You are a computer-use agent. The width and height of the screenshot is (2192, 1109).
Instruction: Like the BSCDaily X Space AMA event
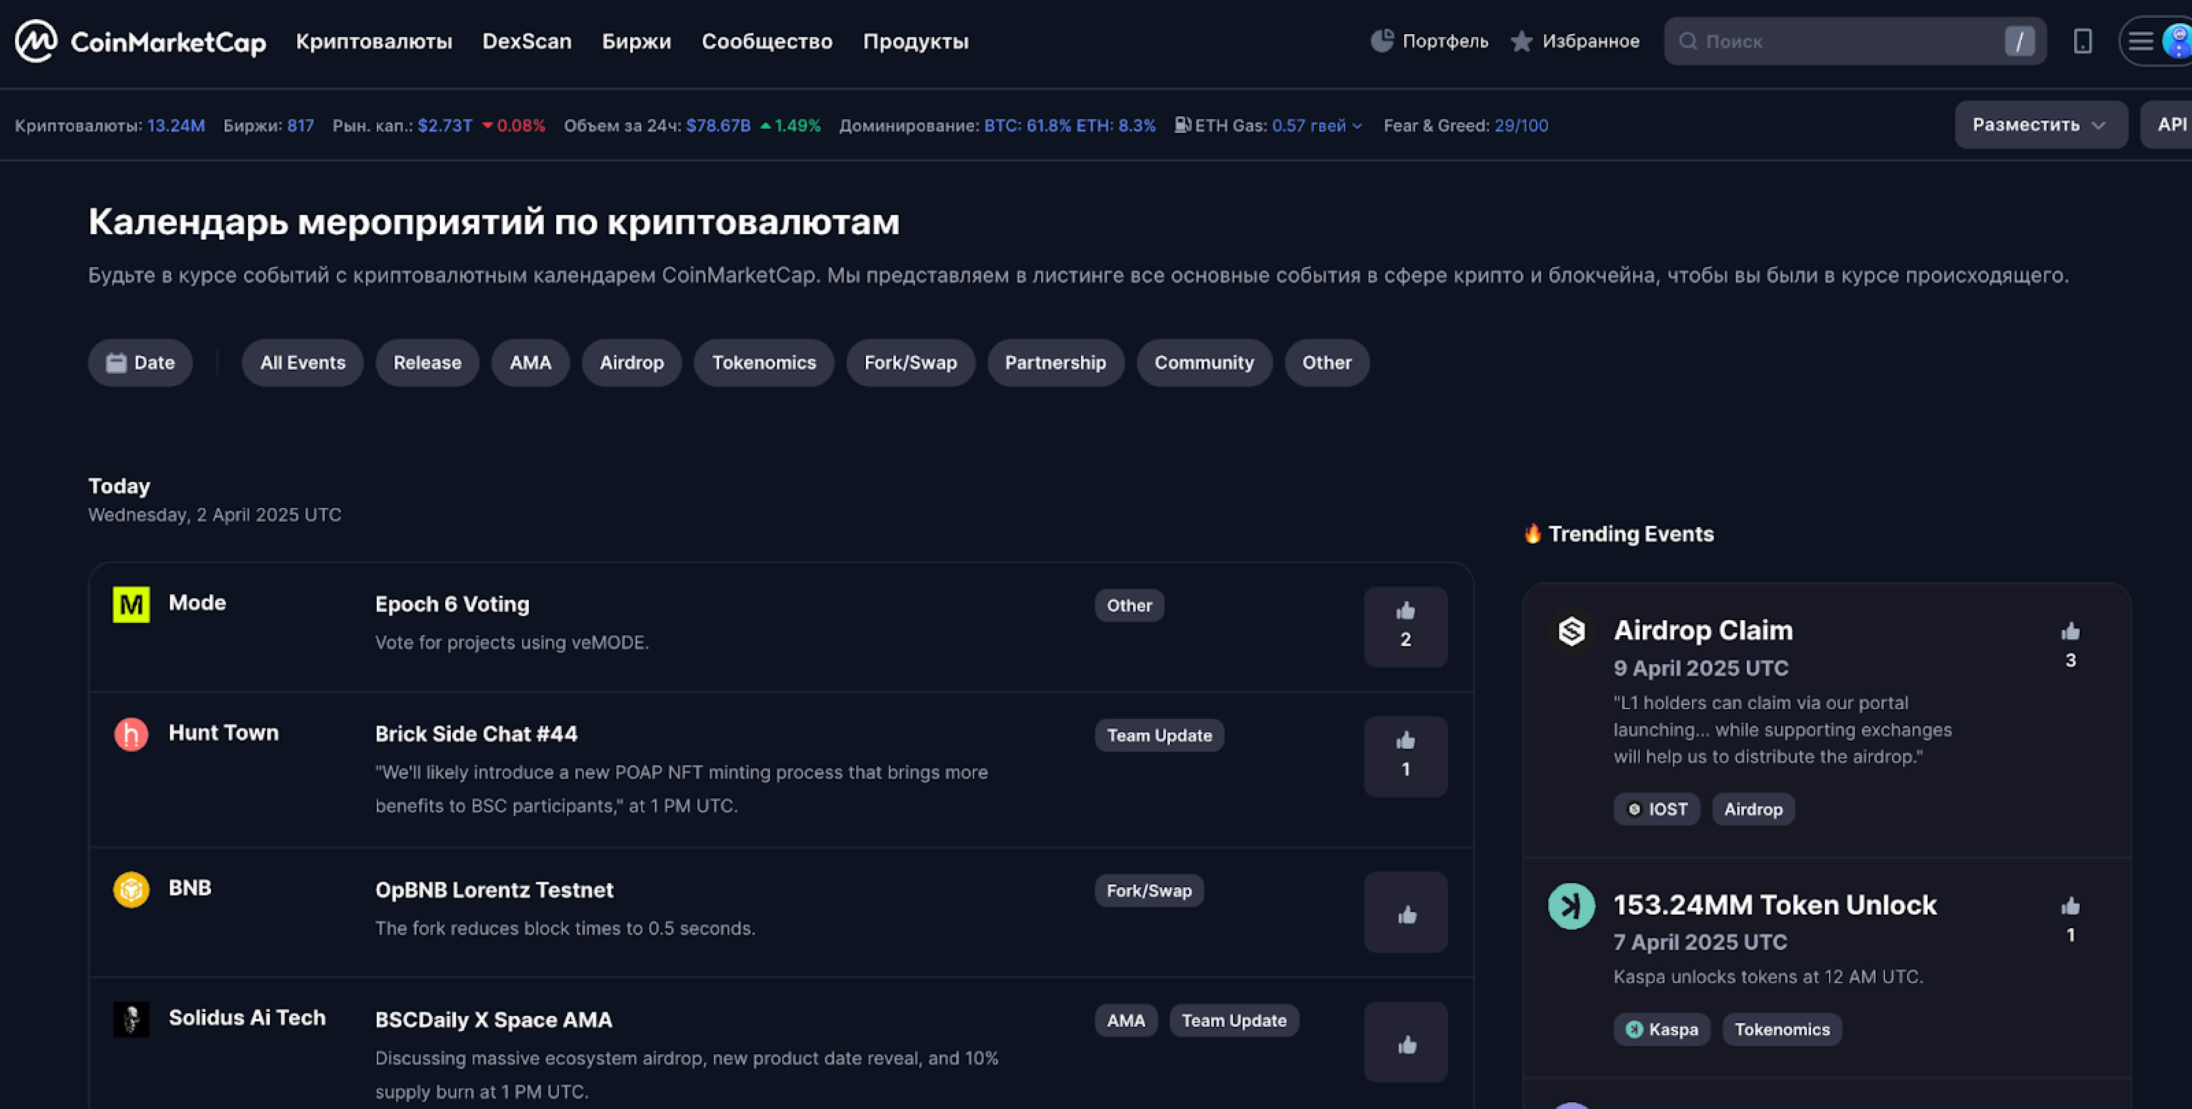point(1405,1042)
